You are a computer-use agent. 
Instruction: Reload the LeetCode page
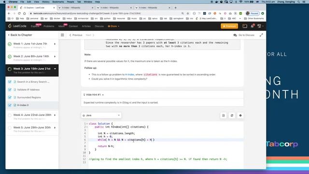pos(19,14)
